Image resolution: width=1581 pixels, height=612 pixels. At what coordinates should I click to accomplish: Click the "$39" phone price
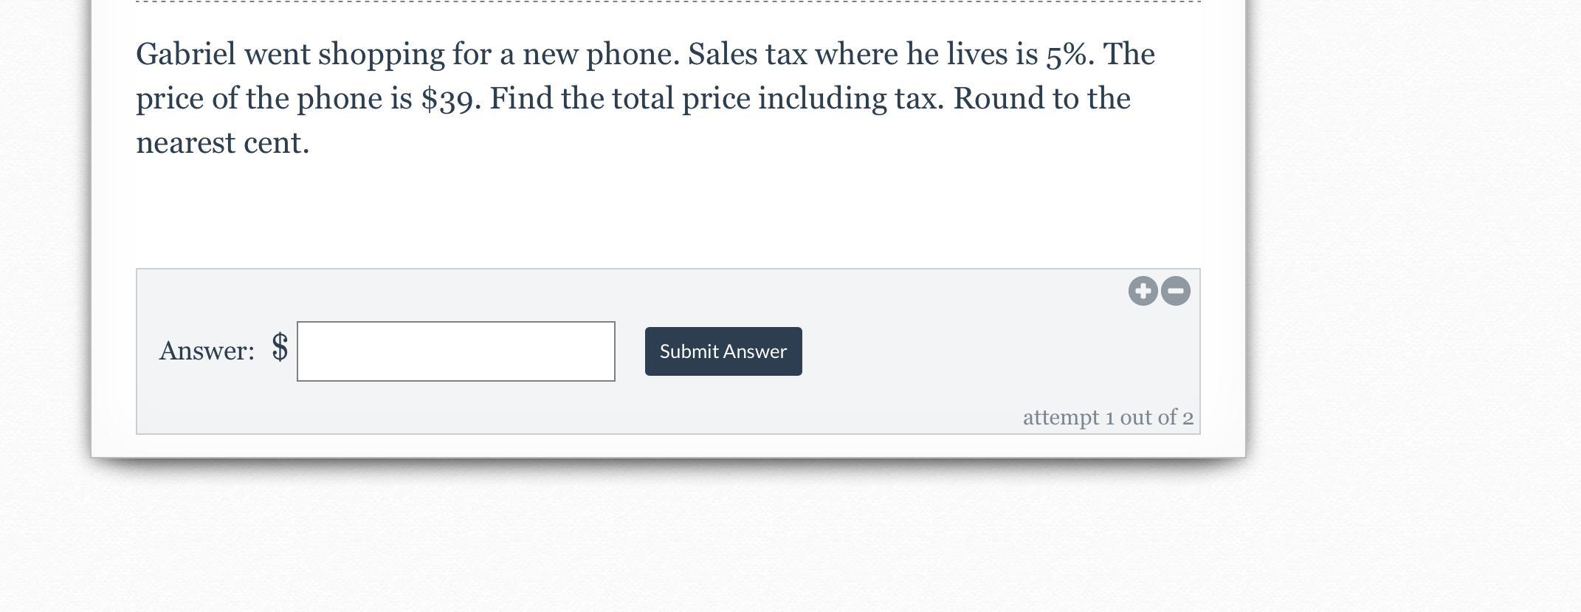click(x=449, y=99)
